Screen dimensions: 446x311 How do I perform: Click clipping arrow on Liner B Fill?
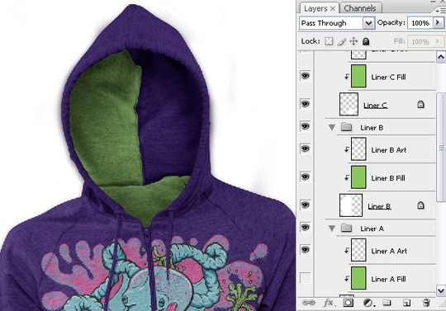347,177
